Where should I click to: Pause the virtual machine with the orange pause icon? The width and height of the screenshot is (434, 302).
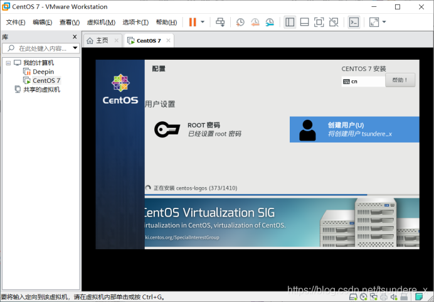point(193,22)
